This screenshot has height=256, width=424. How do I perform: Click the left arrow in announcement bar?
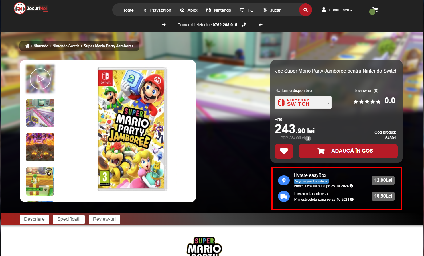click(x=260, y=25)
